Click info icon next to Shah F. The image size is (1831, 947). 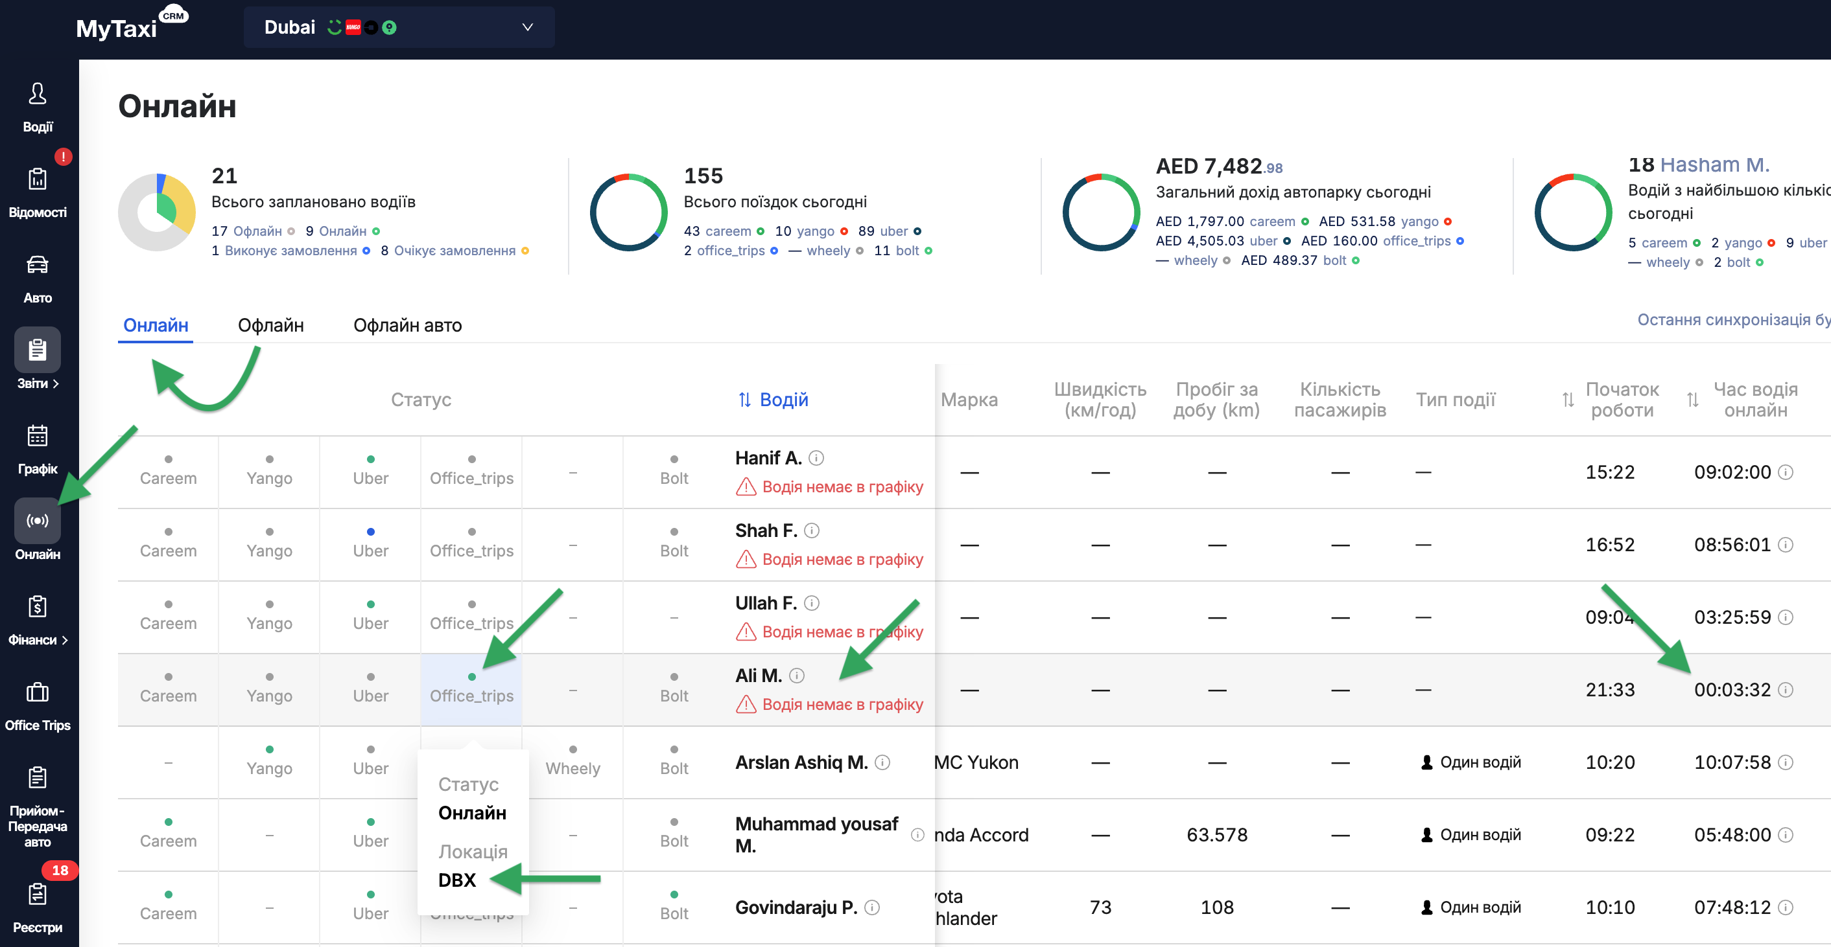click(x=812, y=531)
